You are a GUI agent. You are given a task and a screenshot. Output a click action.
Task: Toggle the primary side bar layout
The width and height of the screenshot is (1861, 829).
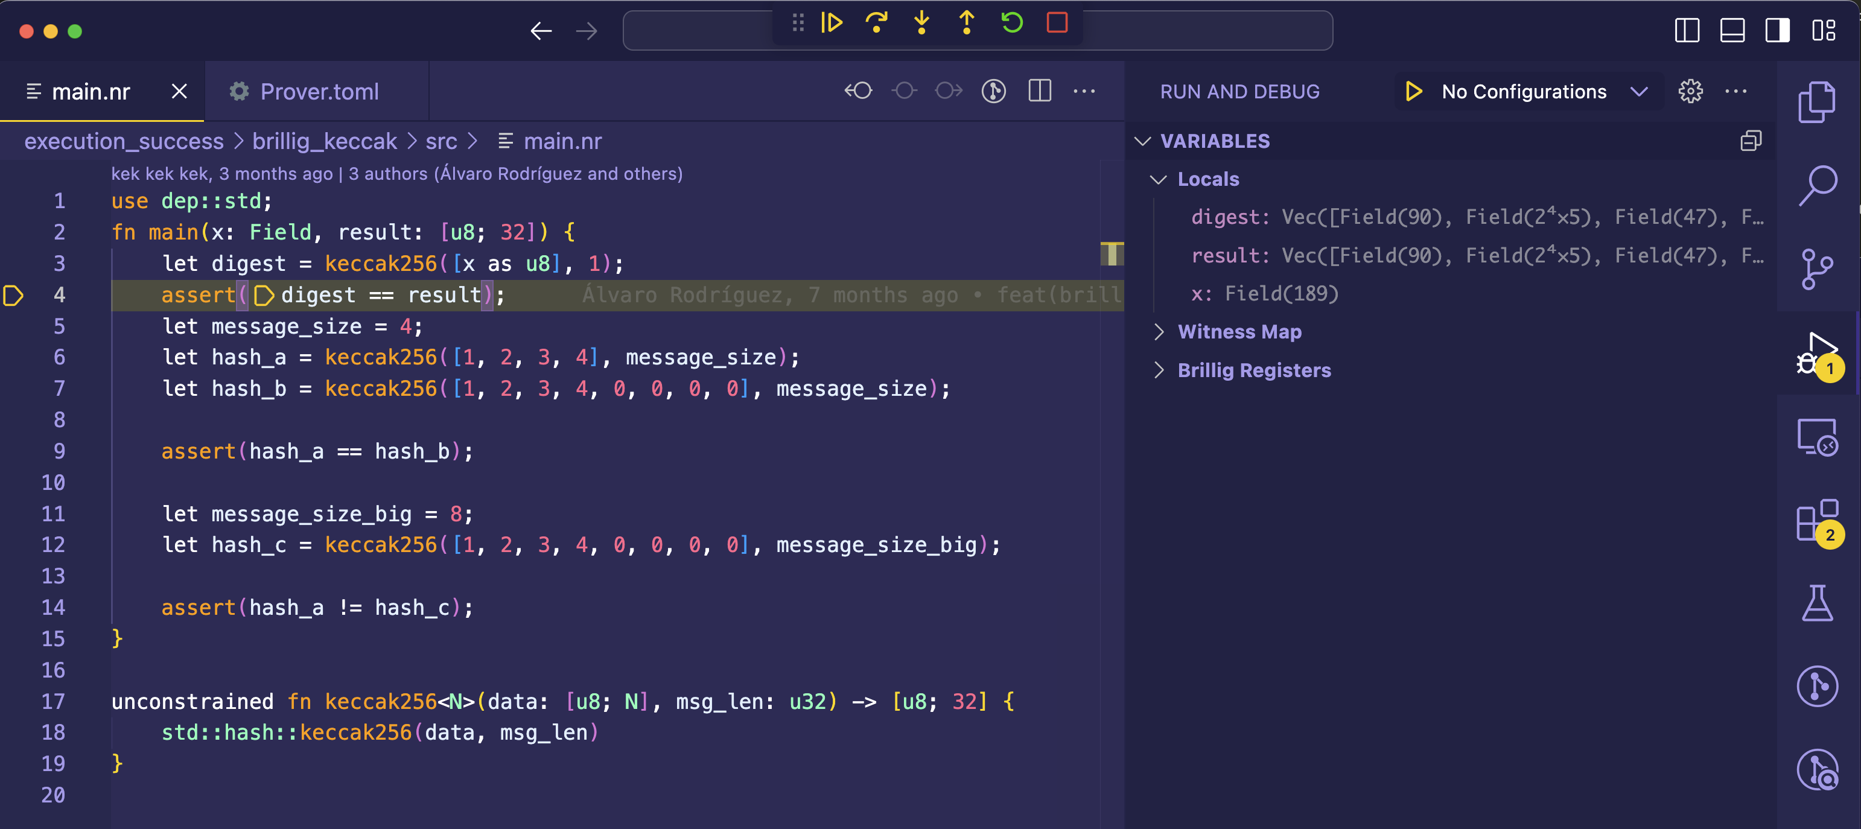click(1687, 31)
